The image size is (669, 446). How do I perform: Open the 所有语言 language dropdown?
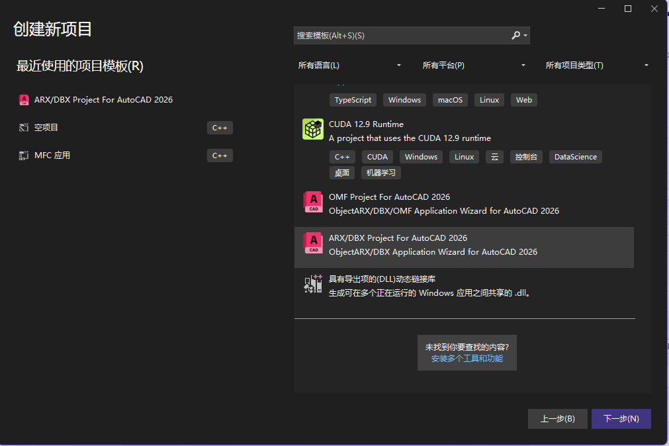350,66
